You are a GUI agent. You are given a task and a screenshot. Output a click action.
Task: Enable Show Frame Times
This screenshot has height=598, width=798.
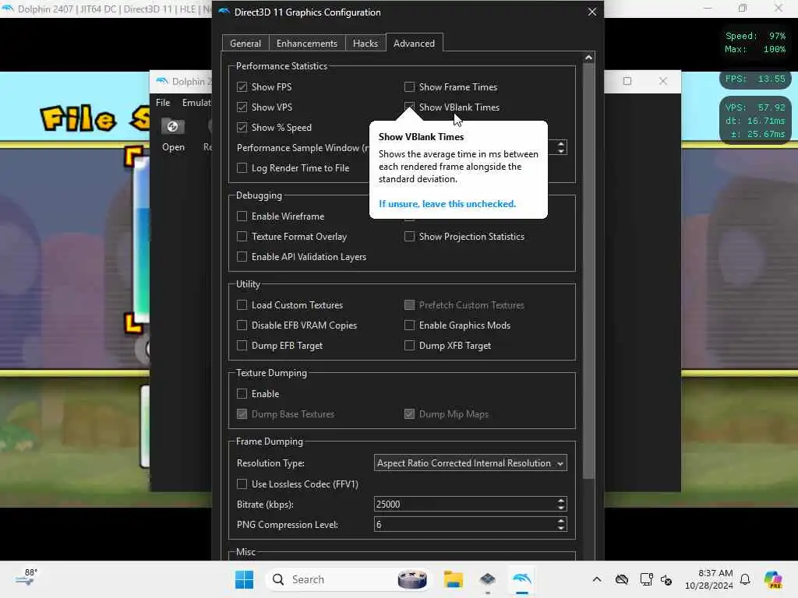[x=409, y=87]
